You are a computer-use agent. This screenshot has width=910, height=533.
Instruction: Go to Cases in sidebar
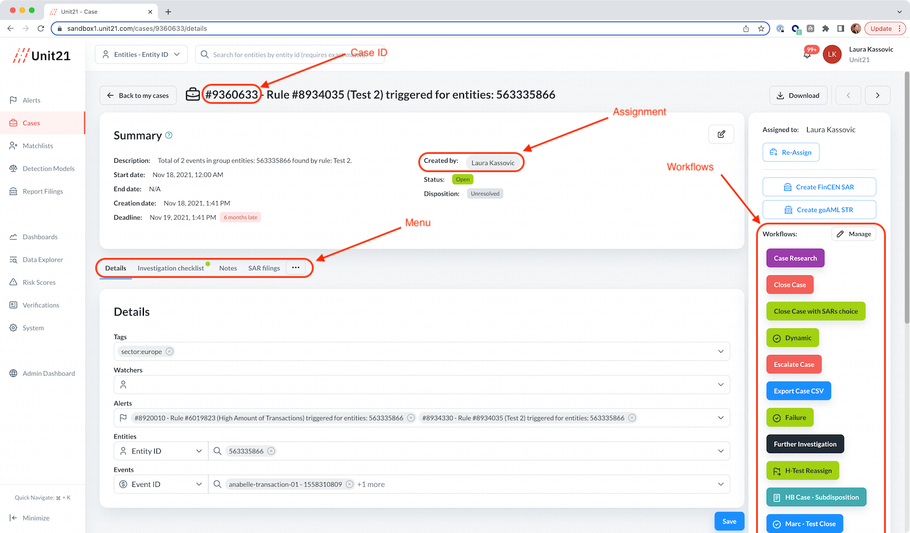tap(43, 123)
